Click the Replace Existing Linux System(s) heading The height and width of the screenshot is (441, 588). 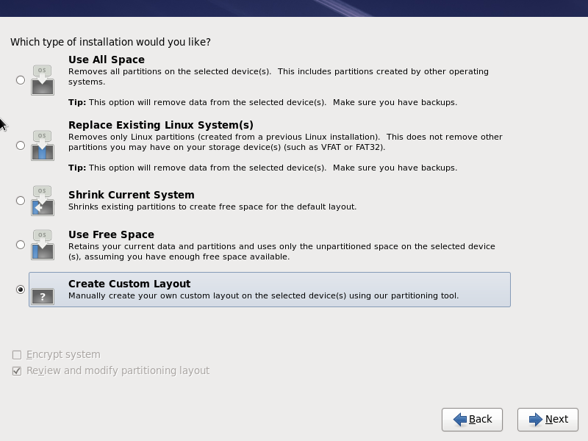[x=160, y=125]
